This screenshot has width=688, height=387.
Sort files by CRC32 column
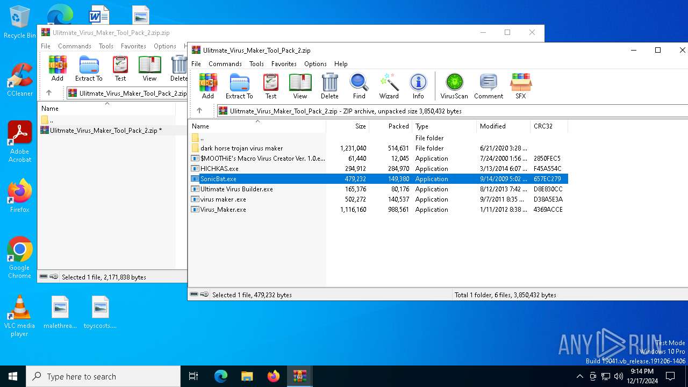click(549, 126)
